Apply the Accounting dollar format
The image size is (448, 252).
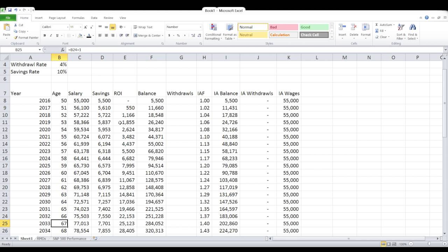(169, 35)
